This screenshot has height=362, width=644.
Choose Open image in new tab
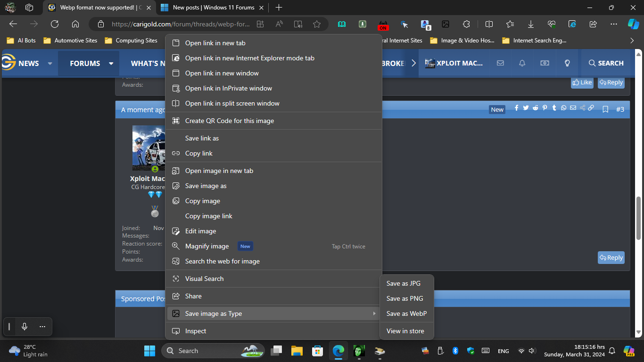point(273,171)
